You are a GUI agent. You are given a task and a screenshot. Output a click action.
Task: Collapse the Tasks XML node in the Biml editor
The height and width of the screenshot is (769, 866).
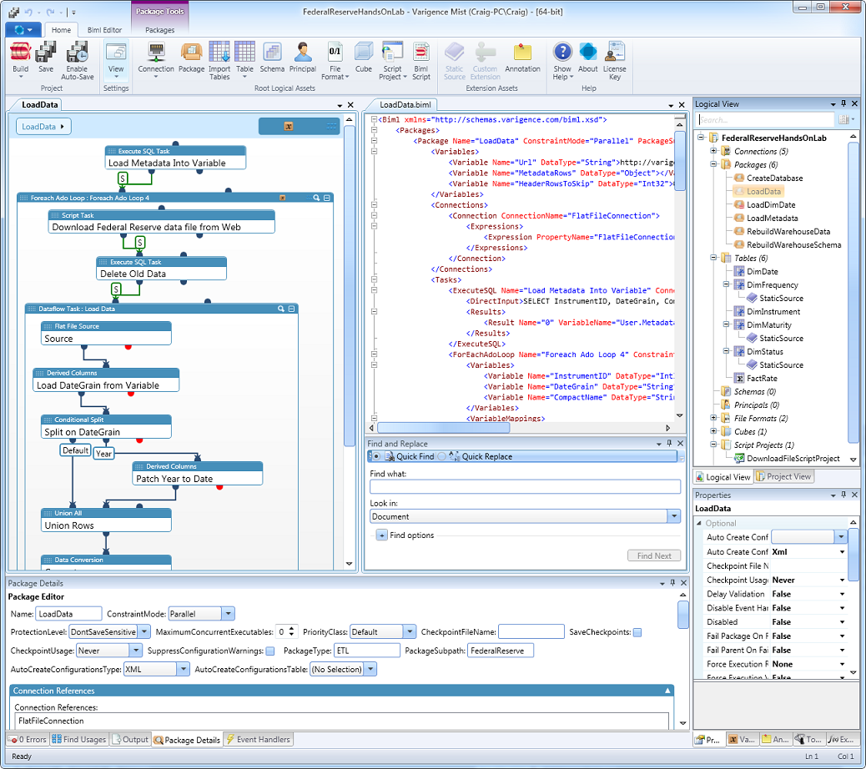pyautogui.click(x=375, y=280)
